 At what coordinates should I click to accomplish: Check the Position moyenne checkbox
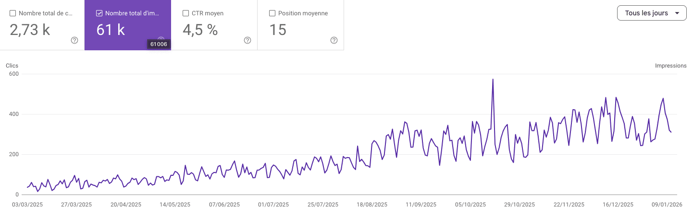point(272,13)
